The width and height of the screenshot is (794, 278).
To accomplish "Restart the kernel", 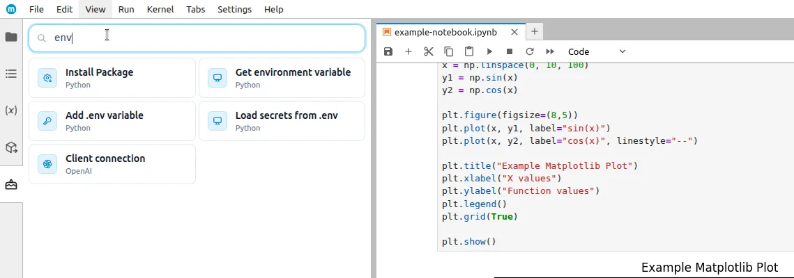I will click(530, 51).
